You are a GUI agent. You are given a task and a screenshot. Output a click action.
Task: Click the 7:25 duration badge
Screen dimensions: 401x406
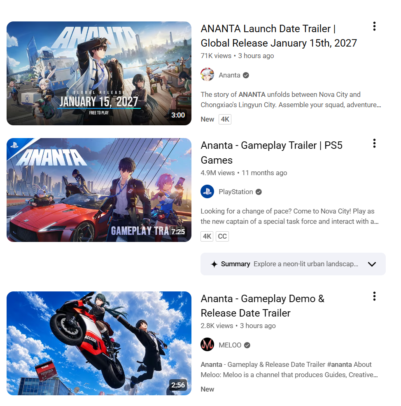(178, 232)
